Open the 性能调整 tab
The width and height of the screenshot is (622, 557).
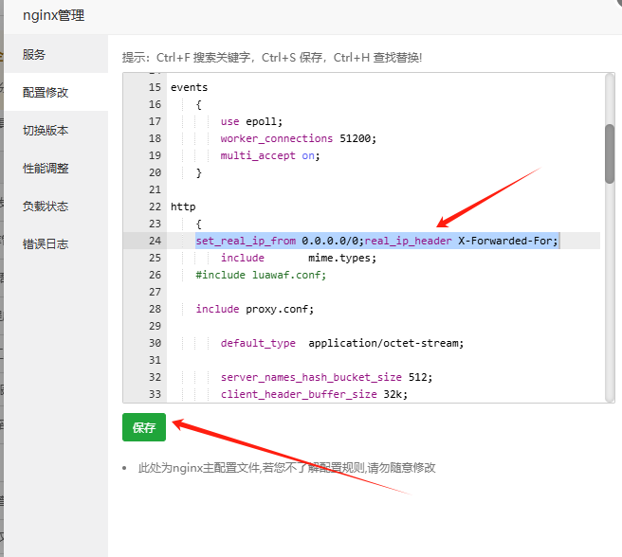[x=56, y=168]
